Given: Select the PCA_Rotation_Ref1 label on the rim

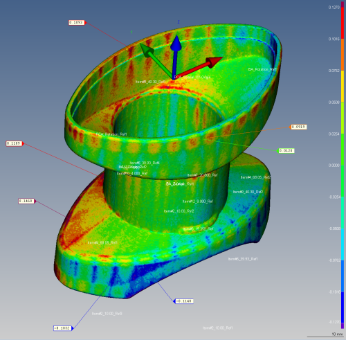Looking at the screenshot, I should pos(111,134).
